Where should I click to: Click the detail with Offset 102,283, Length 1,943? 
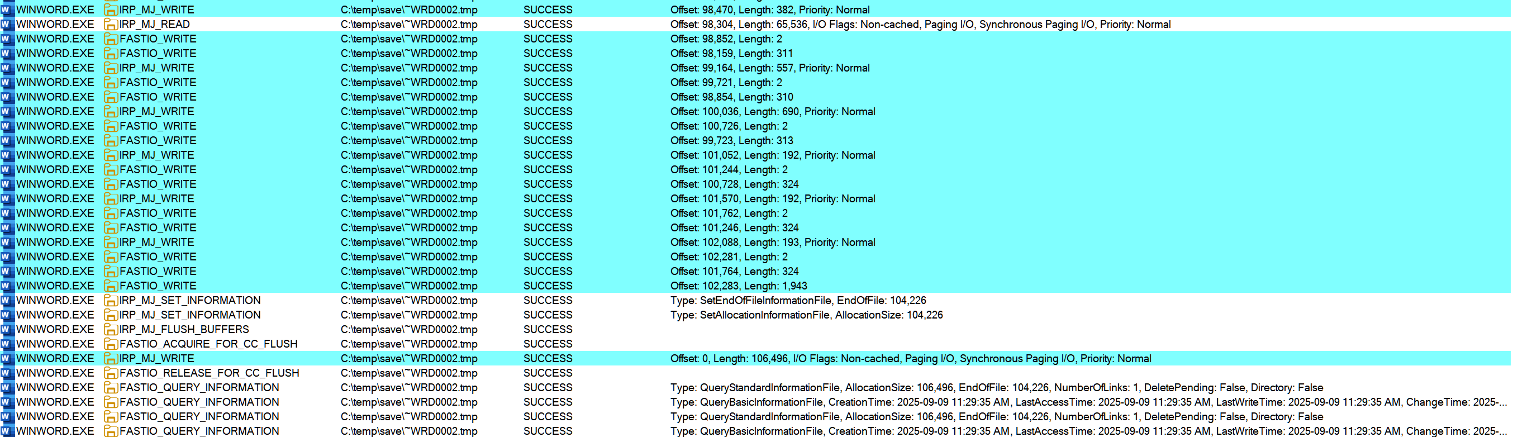pos(739,286)
